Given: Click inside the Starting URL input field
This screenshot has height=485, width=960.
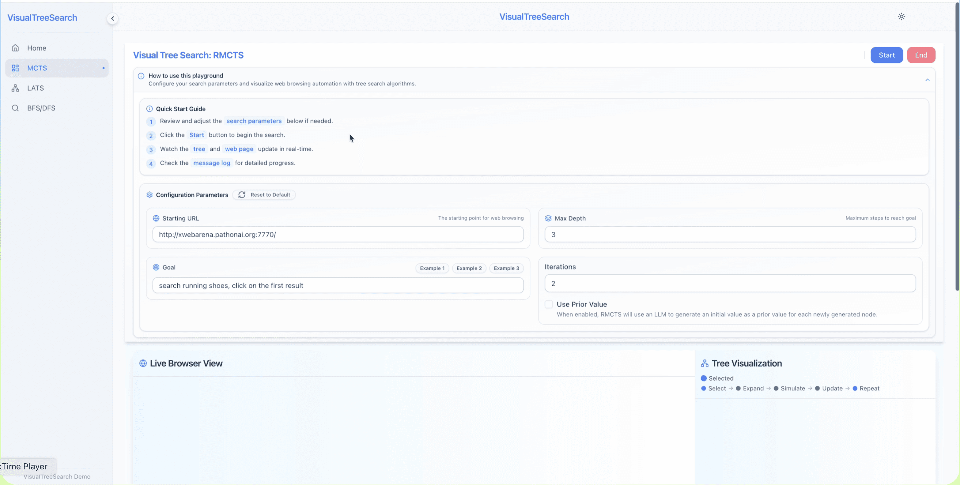Looking at the screenshot, I should [x=338, y=234].
